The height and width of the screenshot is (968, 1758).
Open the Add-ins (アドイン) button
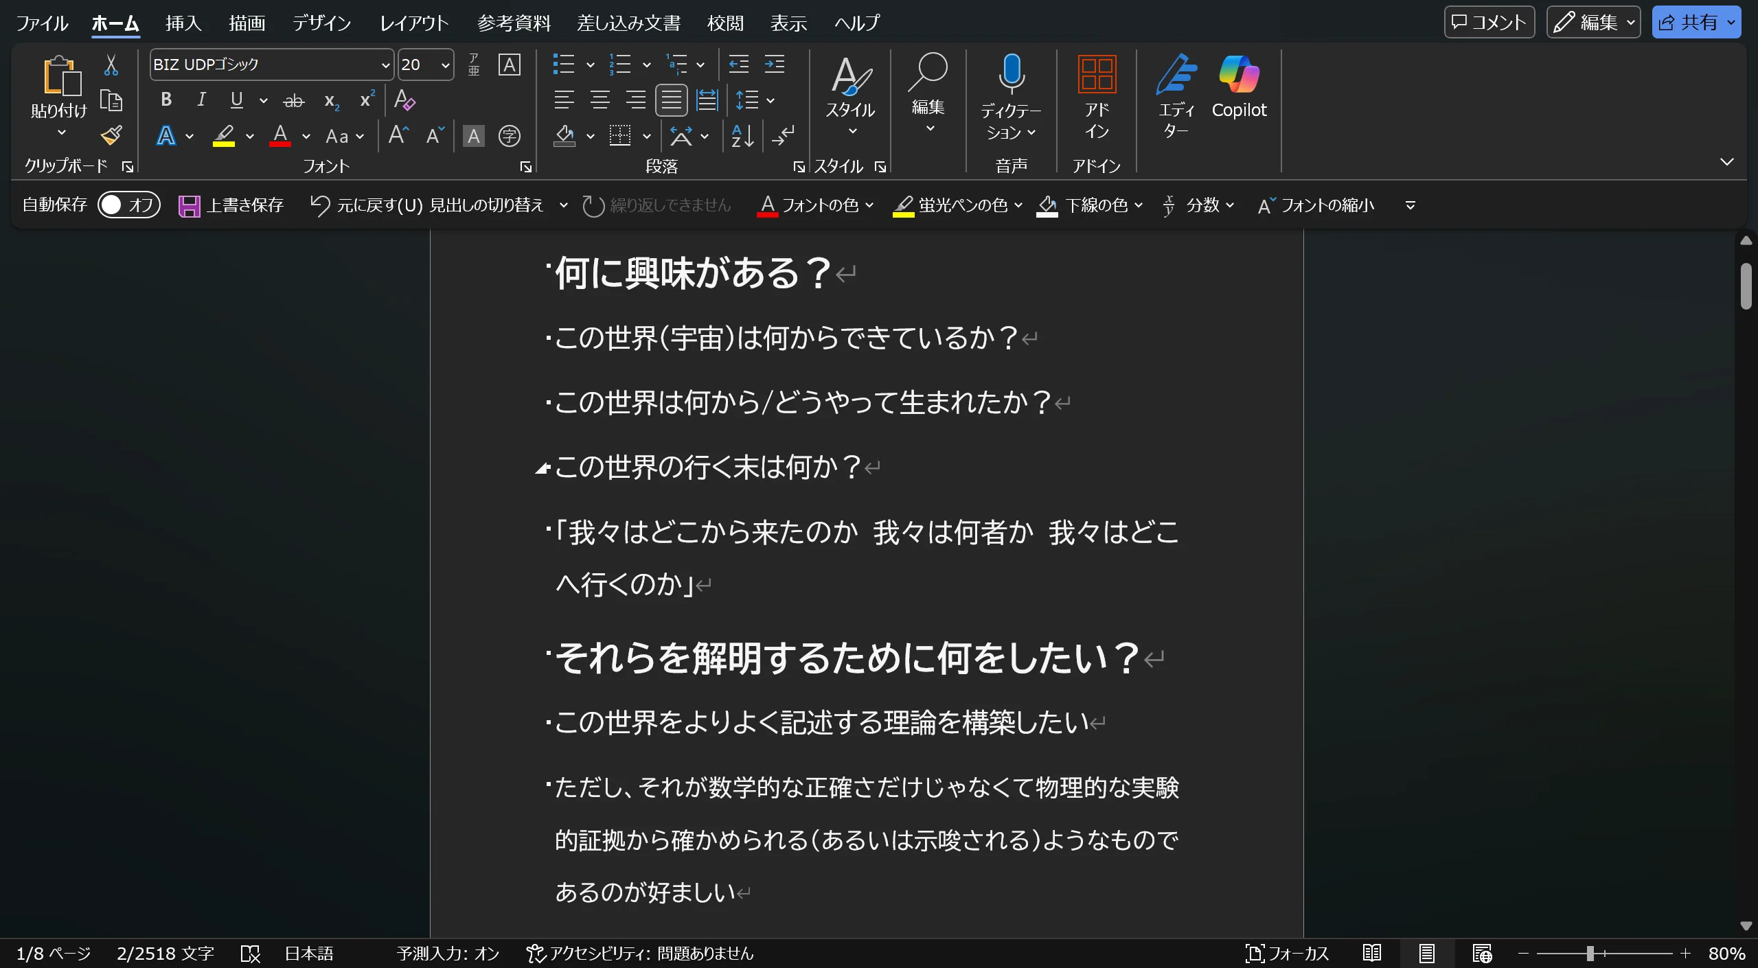coord(1097,96)
